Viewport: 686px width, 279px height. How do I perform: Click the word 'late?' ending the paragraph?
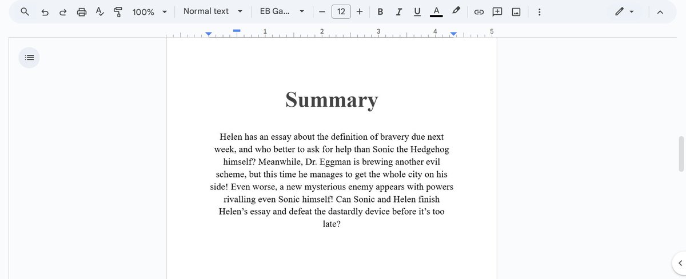coord(332,224)
